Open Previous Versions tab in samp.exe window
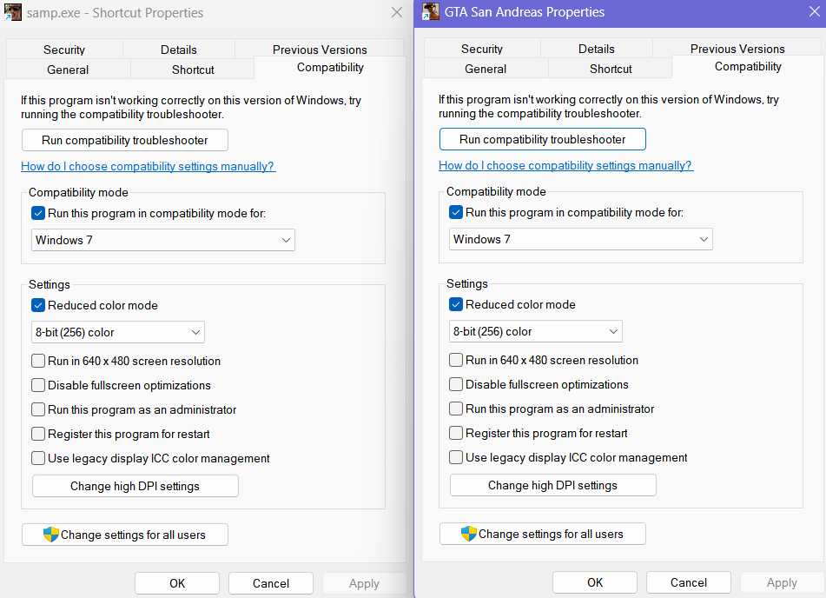This screenshot has width=826, height=598. [320, 50]
